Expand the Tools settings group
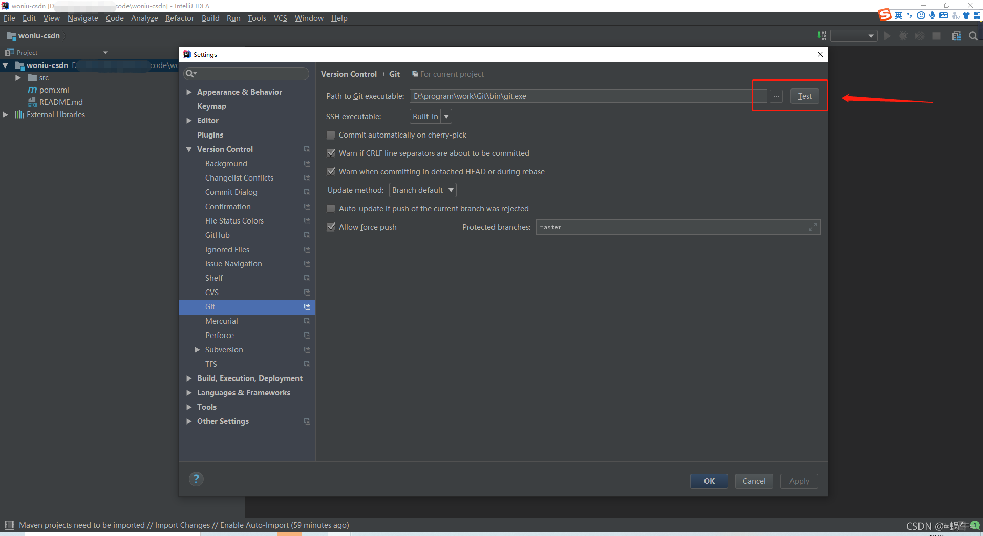 [189, 407]
